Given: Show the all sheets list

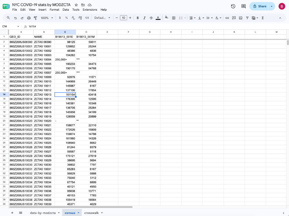Looking at the screenshot, I should pyautogui.click(x=21, y=213).
